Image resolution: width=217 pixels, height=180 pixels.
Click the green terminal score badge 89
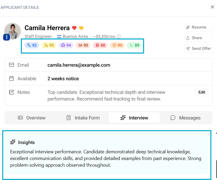(134, 45)
